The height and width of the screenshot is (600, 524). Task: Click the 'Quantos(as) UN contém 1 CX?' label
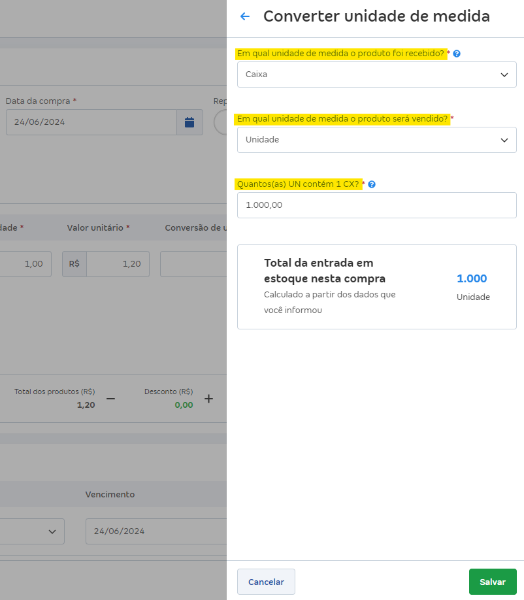point(298,184)
